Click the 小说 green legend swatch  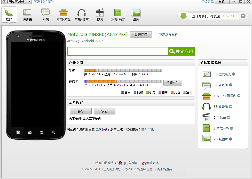coord(147,92)
